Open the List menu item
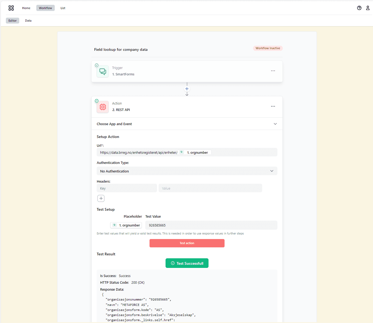The height and width of the screenshot is (323, 373). coord(63,8)
